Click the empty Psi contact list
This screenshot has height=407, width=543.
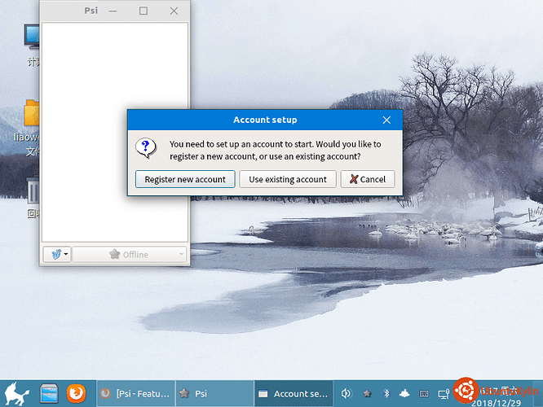115,132
